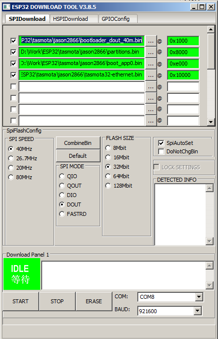Click the green IDLE status indicator
Screen dimensions: 218x339
(x=22, y=274)
